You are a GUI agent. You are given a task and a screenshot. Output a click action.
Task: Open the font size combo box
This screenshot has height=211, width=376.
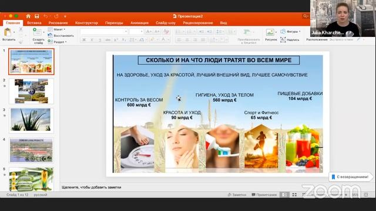pos(136,32)
